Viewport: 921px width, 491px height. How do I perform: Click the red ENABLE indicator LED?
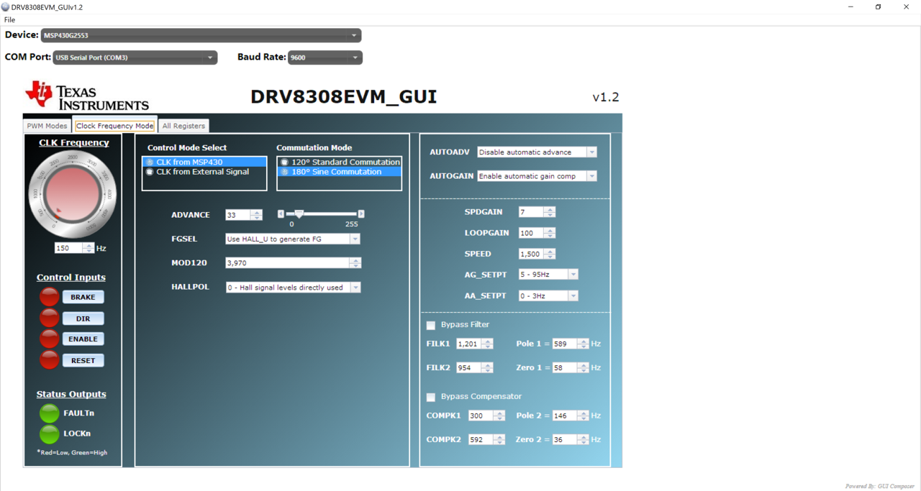49,339
